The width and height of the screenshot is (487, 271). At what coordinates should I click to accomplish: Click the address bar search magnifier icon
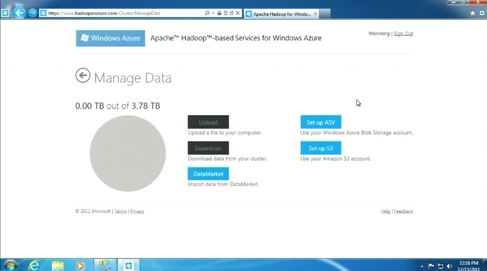click(207, 13)
